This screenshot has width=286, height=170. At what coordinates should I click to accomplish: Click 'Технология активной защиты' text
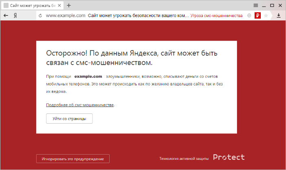[x=184, y=159]
